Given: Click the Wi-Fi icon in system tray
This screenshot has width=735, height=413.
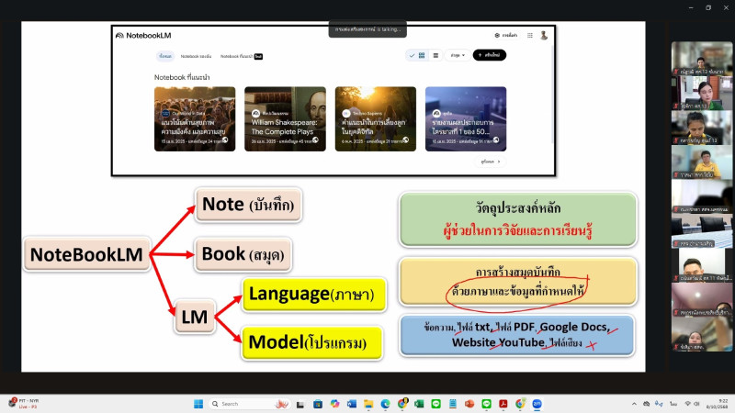Looking at the screenshot, I should (x=686, y=404).
